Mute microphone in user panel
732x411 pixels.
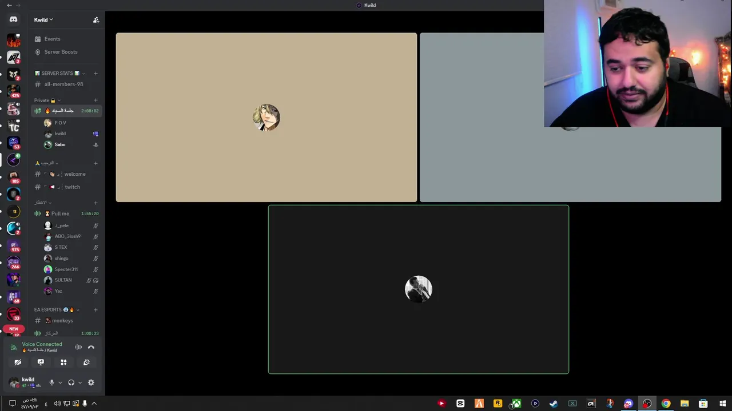51,382
